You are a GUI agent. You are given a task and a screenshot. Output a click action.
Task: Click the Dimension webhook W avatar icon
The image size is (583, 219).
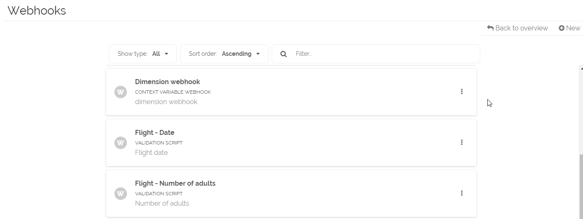(121, 92)
